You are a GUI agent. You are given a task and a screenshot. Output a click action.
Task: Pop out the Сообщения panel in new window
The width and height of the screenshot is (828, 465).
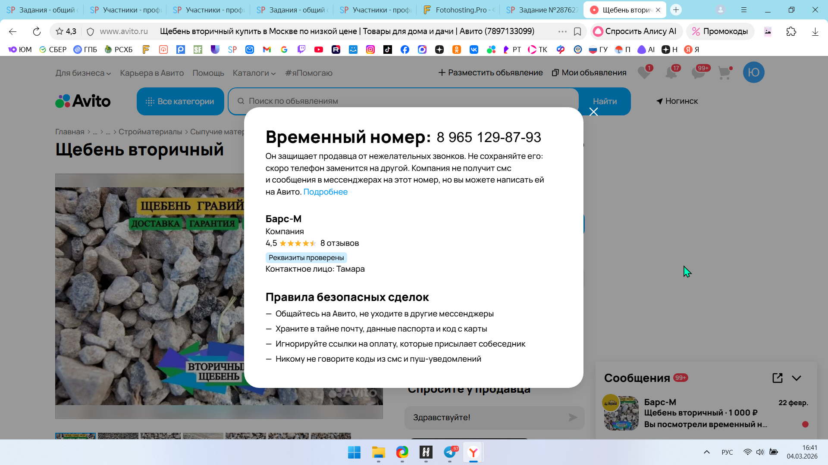pos(777,378)
